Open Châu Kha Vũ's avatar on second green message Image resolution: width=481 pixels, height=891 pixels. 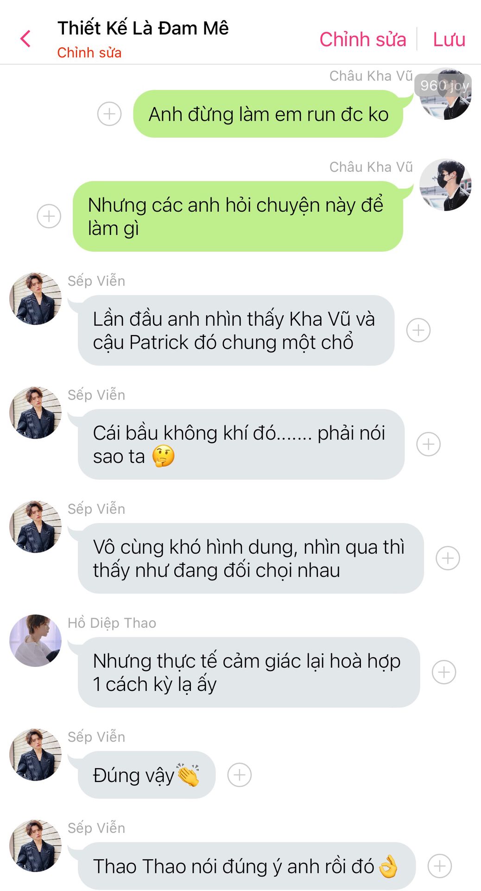(445, 185)
